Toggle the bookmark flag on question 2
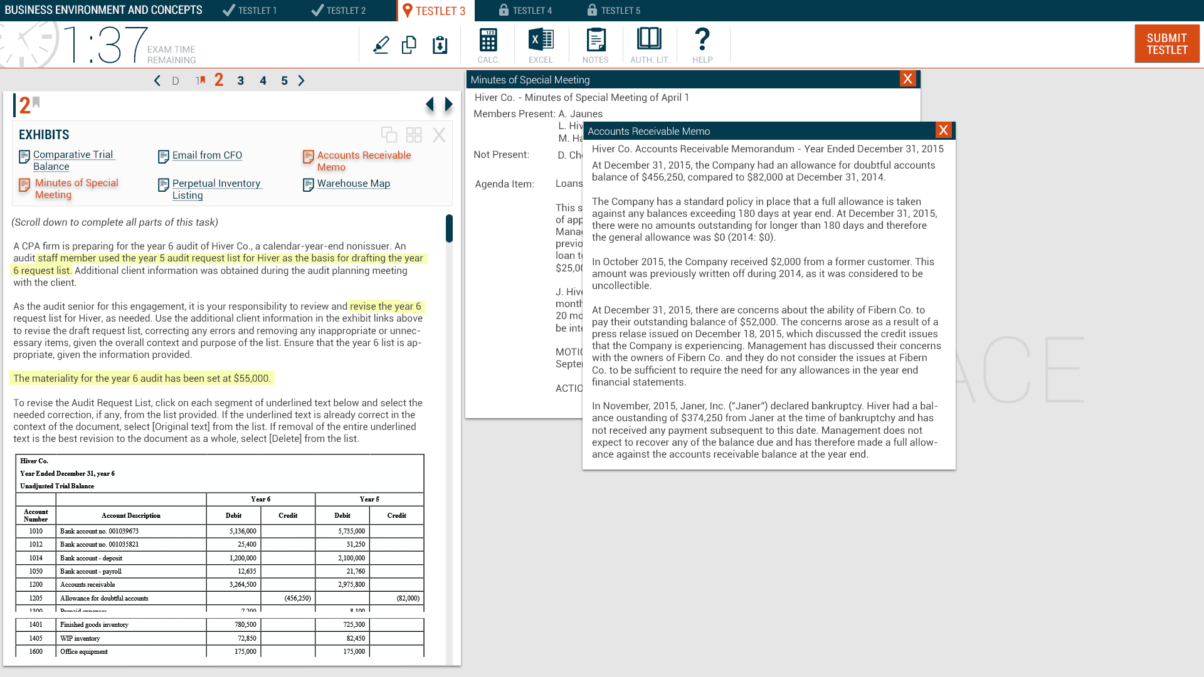The height and width of the screenshot is (677, 1204). point(36,102)
